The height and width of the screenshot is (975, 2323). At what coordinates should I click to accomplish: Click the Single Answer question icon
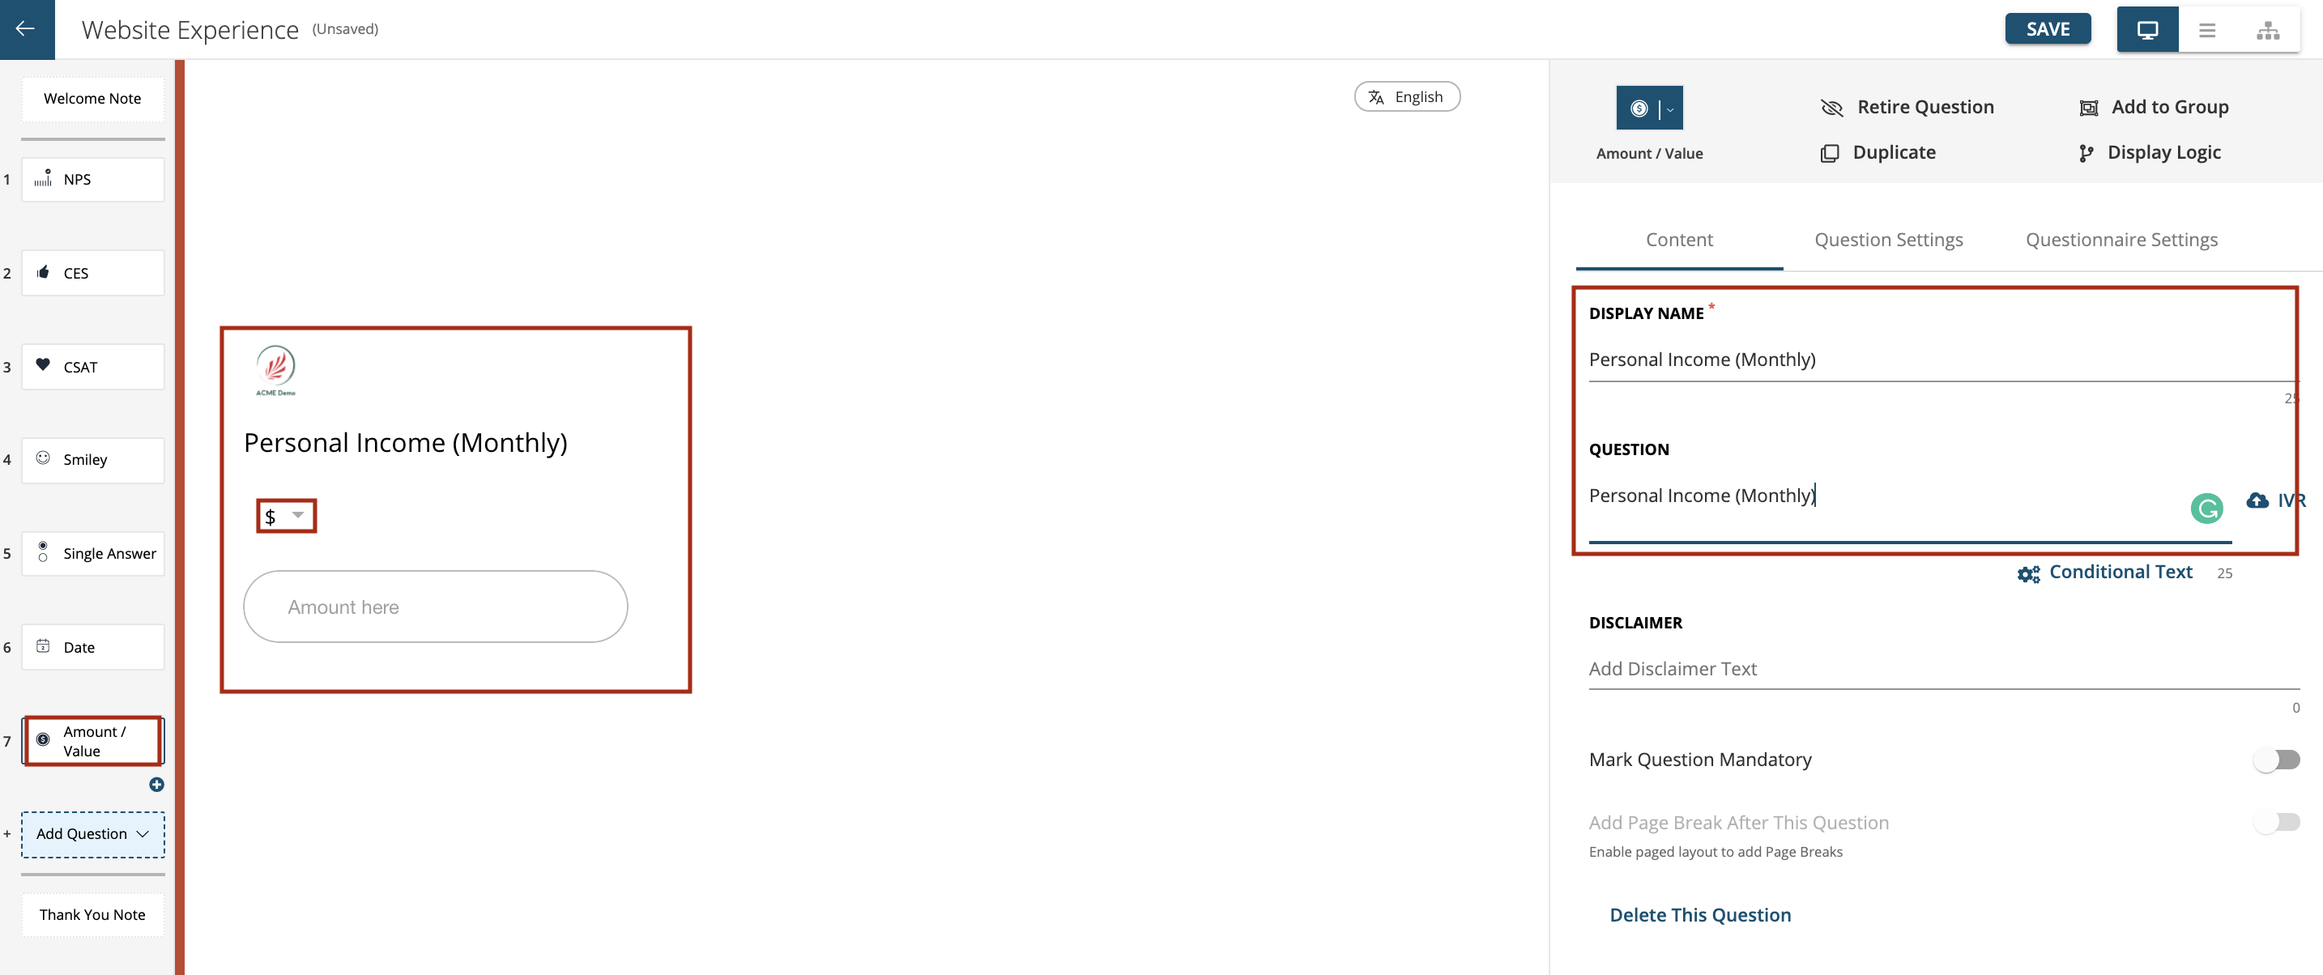pos(43,551)
